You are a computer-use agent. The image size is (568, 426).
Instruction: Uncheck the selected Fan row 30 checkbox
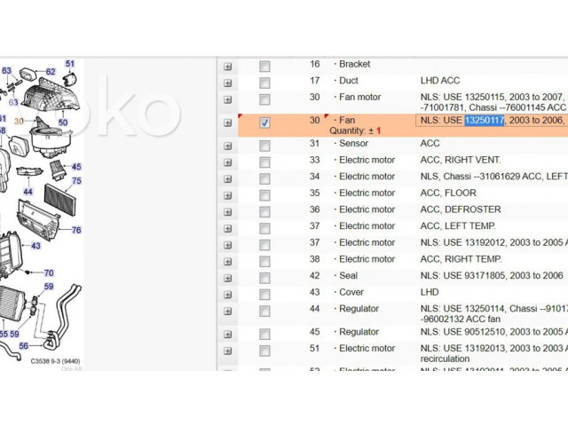264,123
